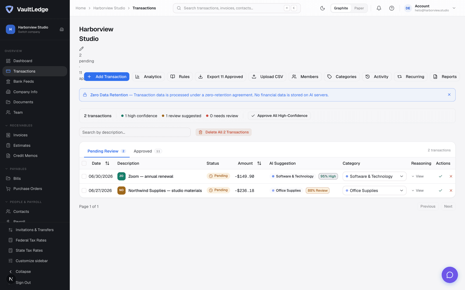Click the edit pencil icon under Harborview Studio

[x=81, y=49]
